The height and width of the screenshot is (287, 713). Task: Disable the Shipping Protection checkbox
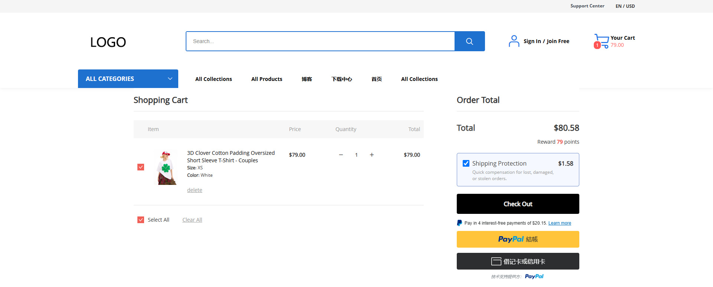click(x=466, y=163)
